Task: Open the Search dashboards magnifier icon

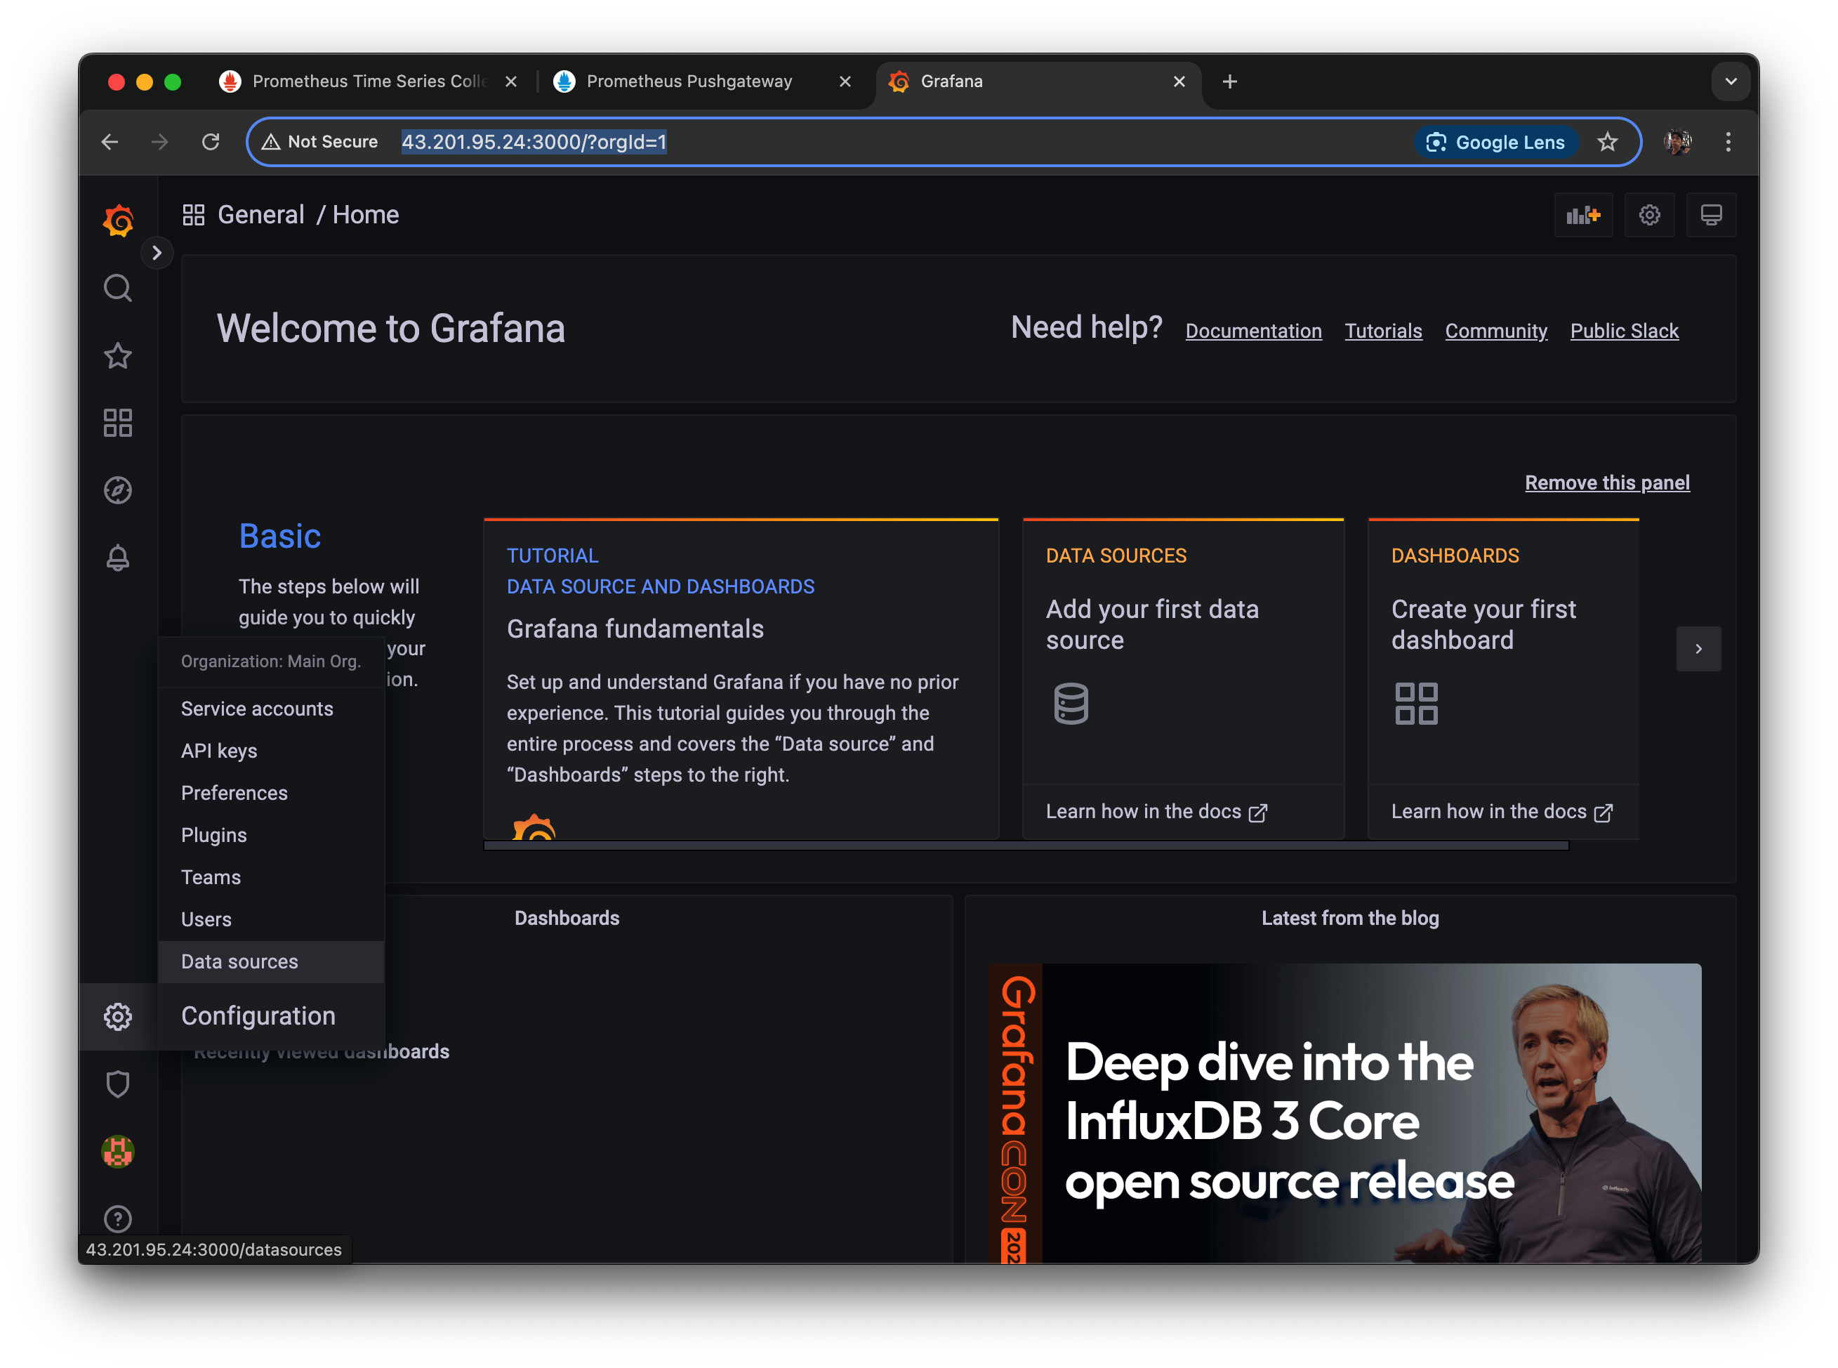Action: coord(117,288)
